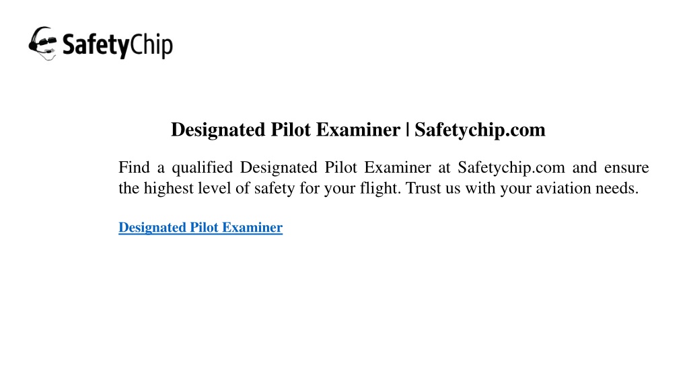The height and width of the screenshot is (387, 689).
Task: Click the word "ensure" at line end
Action: click(x=626, y=167)
